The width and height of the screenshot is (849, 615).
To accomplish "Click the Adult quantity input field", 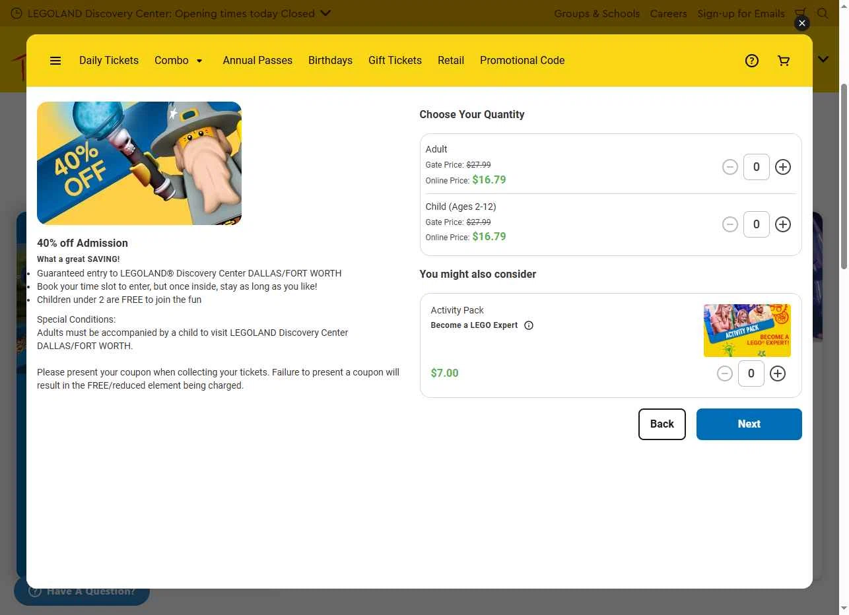I will [757, 167].
